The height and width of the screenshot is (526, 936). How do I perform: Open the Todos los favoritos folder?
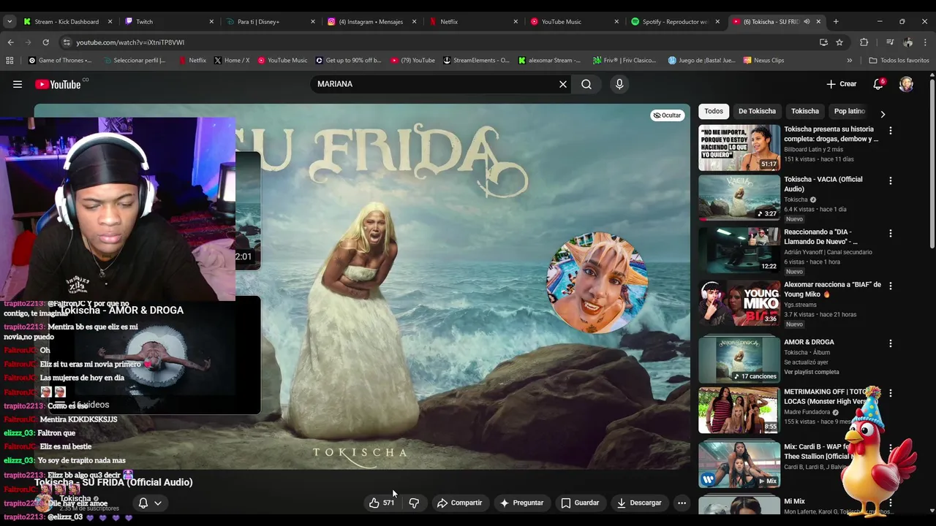[x=899, y=61]
